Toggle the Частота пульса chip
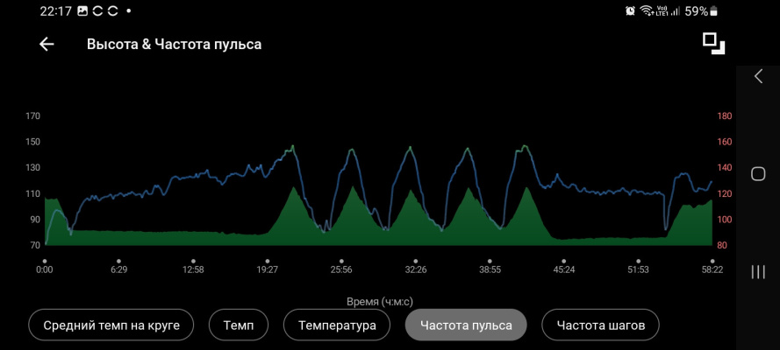Viewport: 780px width, 350px height. [466, 325]
